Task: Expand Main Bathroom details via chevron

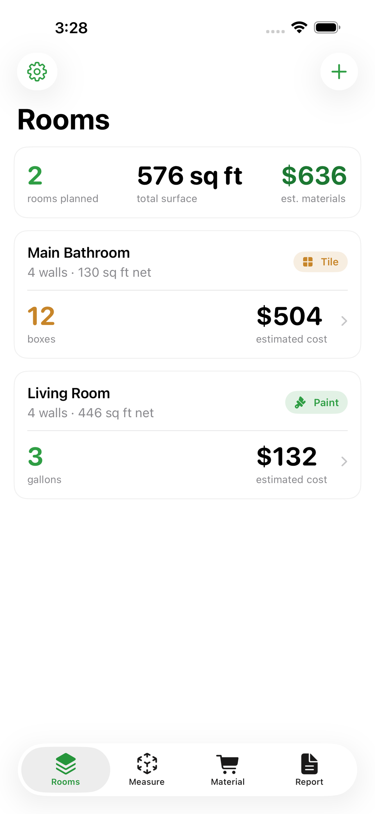Action: [344, 321]
